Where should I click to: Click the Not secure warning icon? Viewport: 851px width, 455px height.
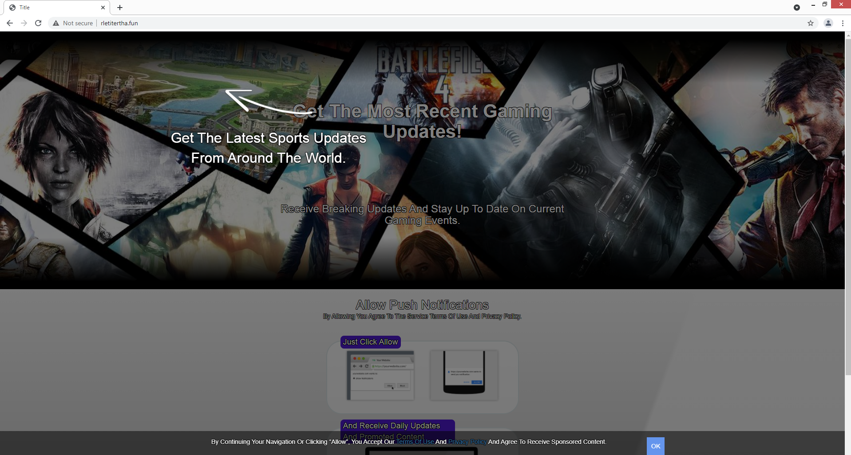coord(56,23)
